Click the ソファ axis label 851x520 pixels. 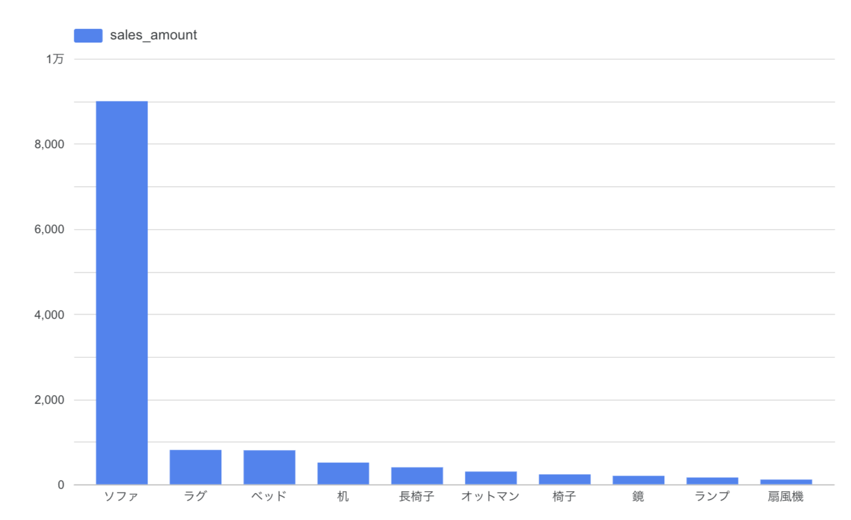click(122, 497)
